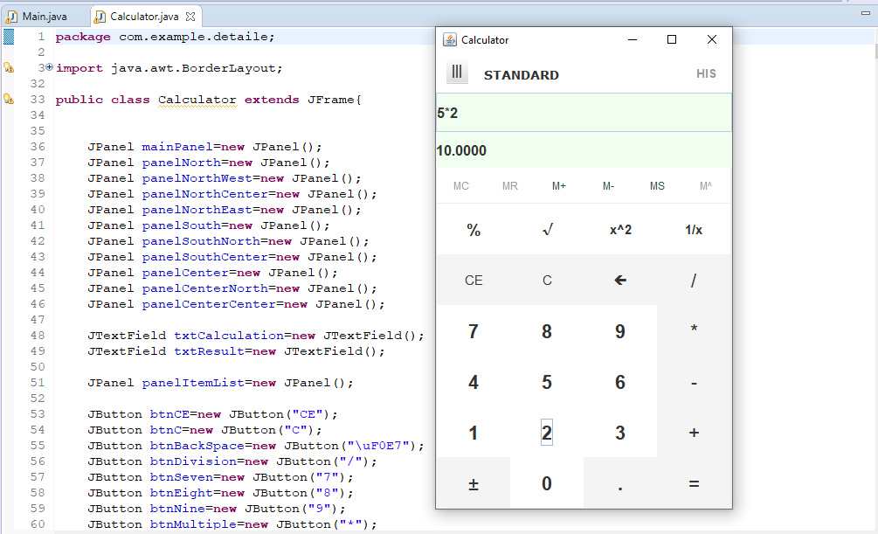
Task: Click digit 6 on the calculator
Action: tap(620, 382)
